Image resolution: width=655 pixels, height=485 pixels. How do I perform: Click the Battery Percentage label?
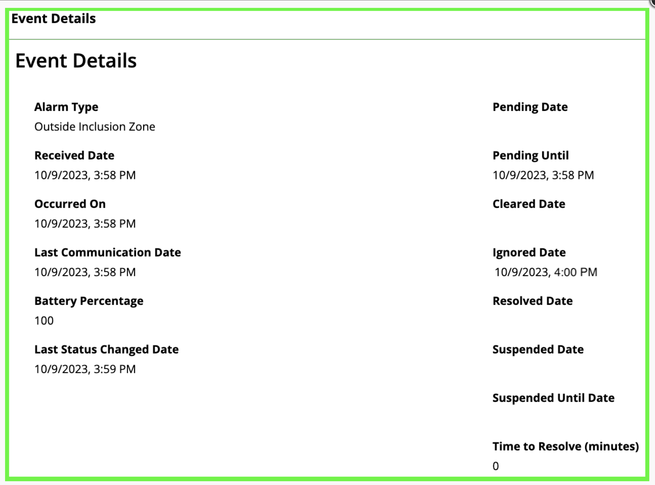pyautogui.click(x=89, y=301)
